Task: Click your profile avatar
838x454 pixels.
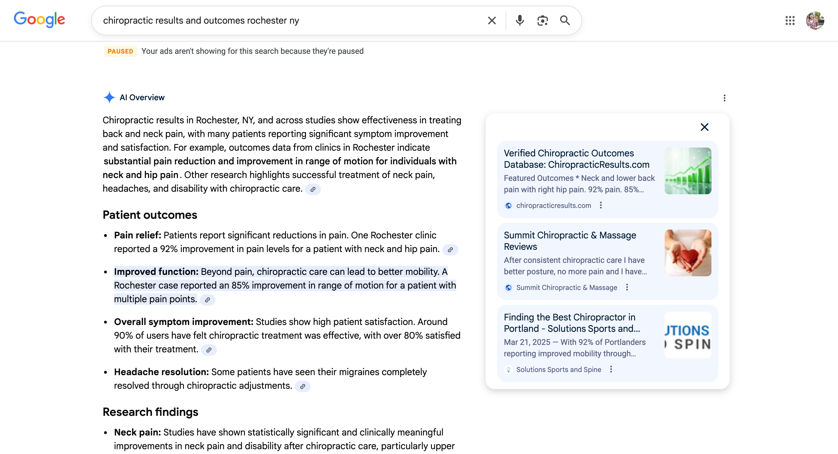Action: (x=815, y=21)
